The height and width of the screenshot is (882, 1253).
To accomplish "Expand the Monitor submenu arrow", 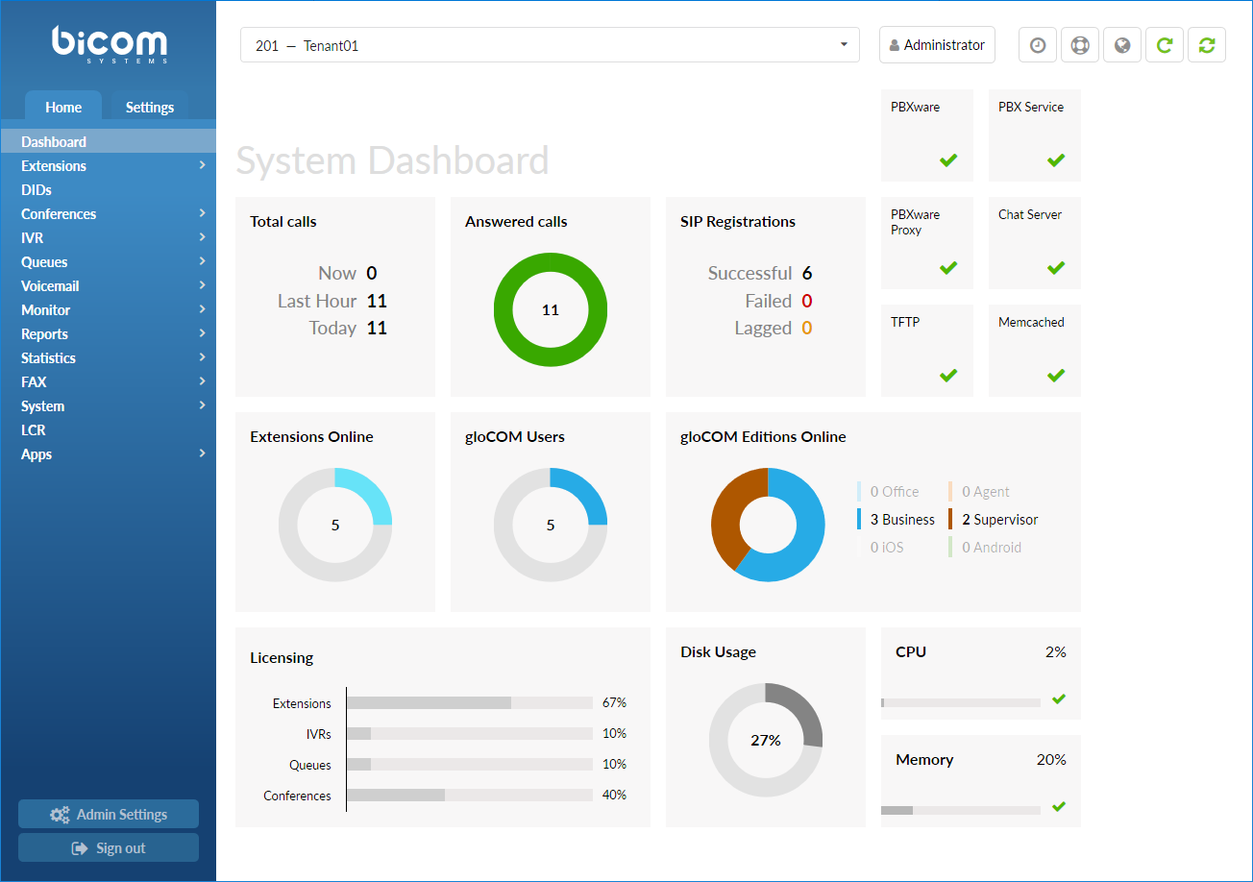I will pos(202,309).
